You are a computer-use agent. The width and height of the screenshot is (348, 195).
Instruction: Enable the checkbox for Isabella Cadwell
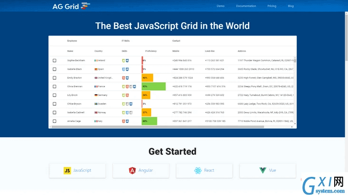pyautogui.click(x=54, y=112)
